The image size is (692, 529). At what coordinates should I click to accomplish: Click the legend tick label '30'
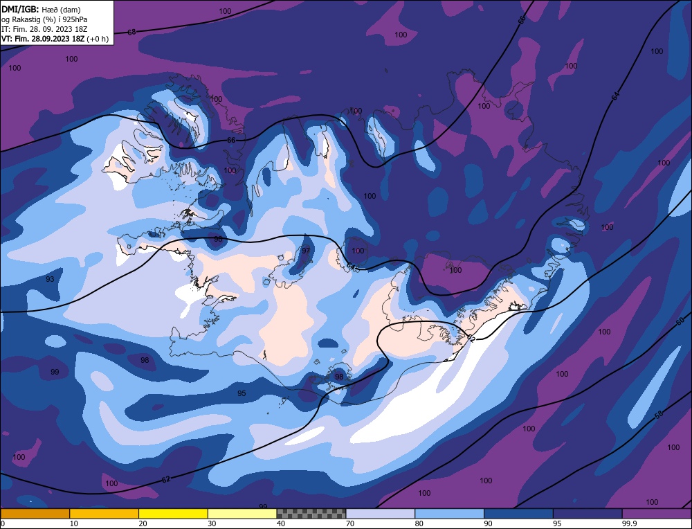(212, 523)
